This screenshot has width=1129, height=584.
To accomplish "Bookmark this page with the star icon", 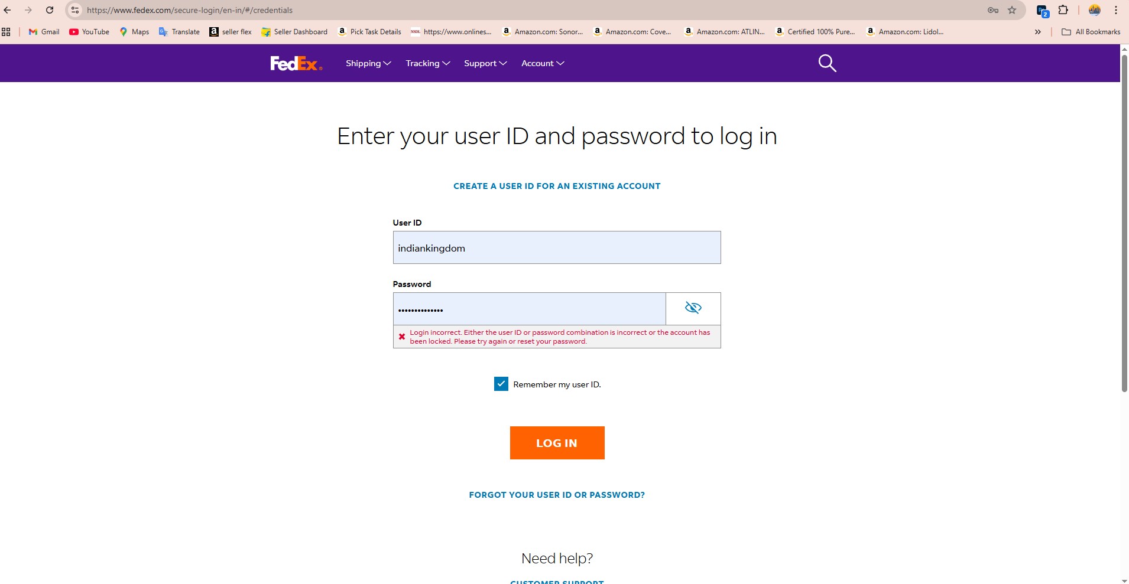I will click(1012, 10).
